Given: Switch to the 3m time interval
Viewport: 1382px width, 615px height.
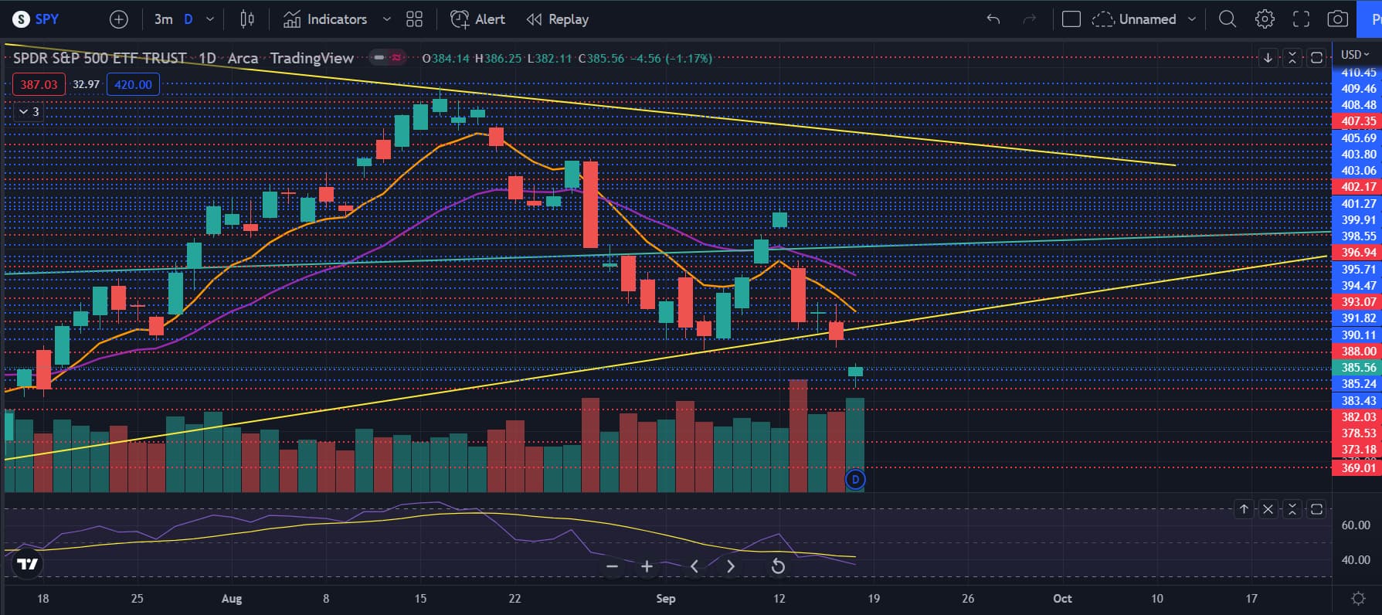Looking at the screenshot, I should [163, 19].
